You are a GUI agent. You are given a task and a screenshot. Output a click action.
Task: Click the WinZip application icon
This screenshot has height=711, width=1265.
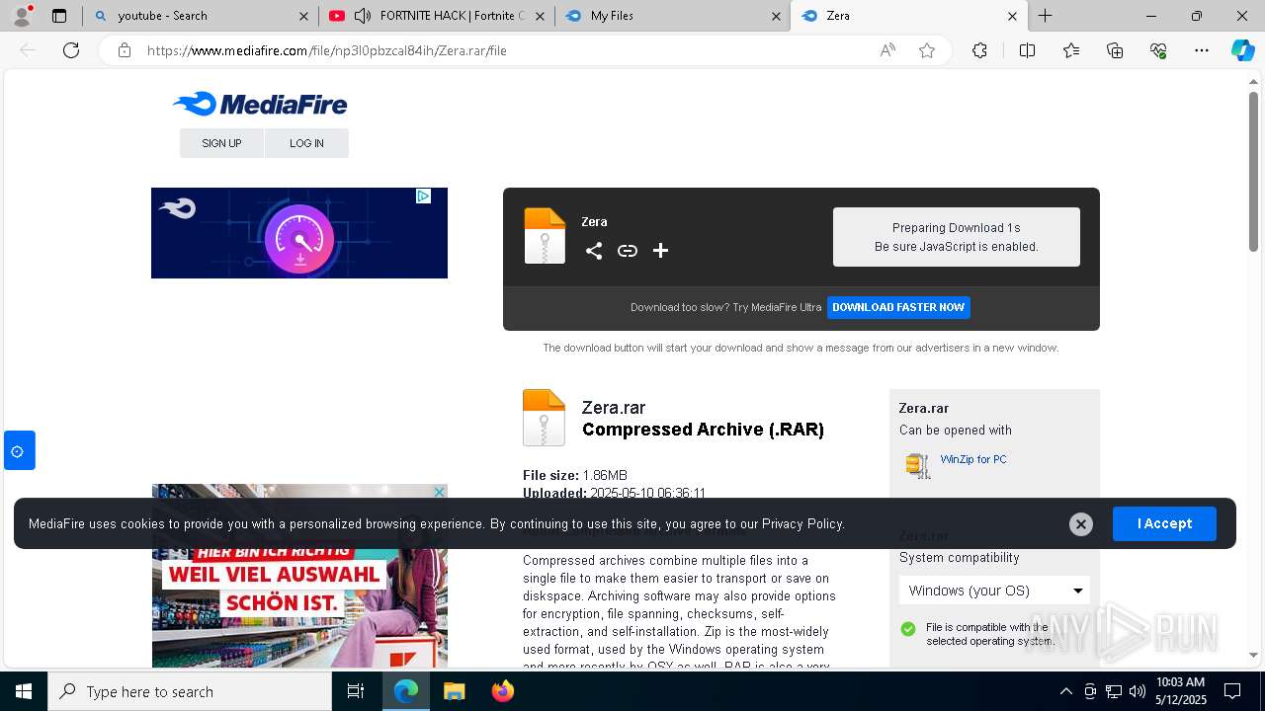(918, 465)
